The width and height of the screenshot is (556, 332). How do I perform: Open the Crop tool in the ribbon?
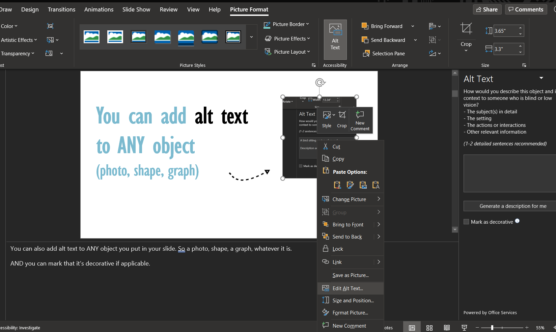pos(466,37)
